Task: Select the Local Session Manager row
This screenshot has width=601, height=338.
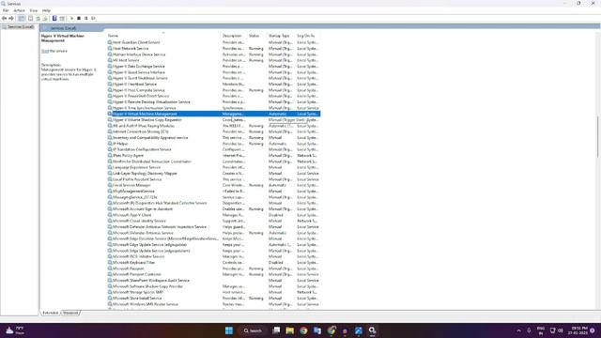Action: [x=213, y=185]
